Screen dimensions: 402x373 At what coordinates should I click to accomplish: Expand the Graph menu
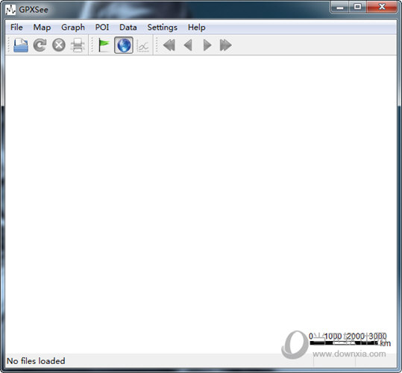tap(73, 27)
